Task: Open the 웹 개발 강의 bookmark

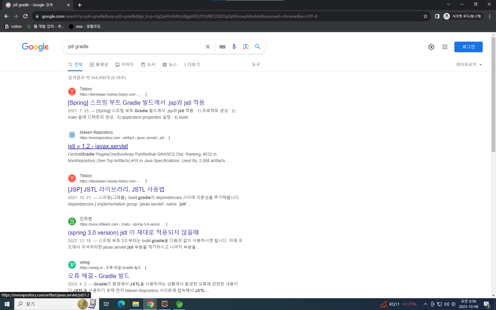Action: point(45,27)
